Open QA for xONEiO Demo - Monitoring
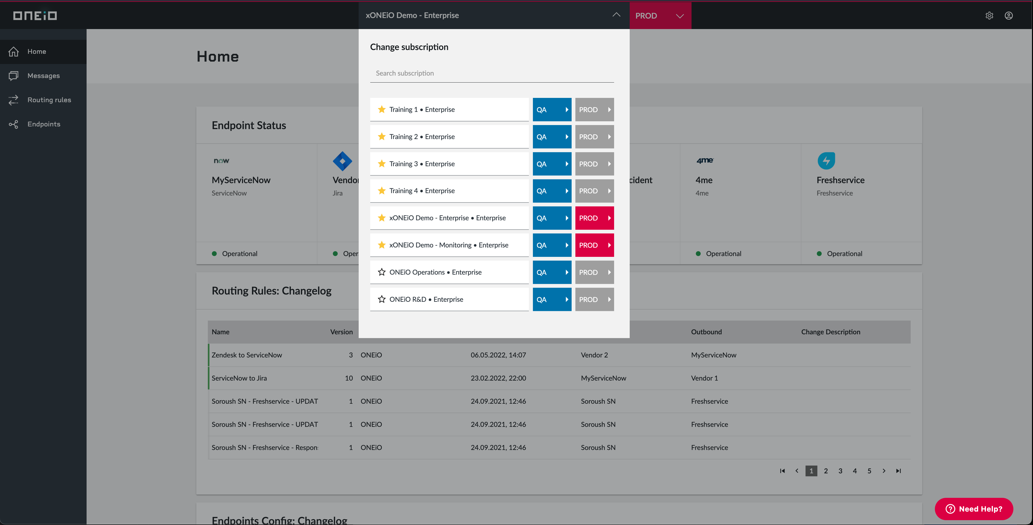Image resolution: width=1033 pixels, height=525 pixels. 552,245
